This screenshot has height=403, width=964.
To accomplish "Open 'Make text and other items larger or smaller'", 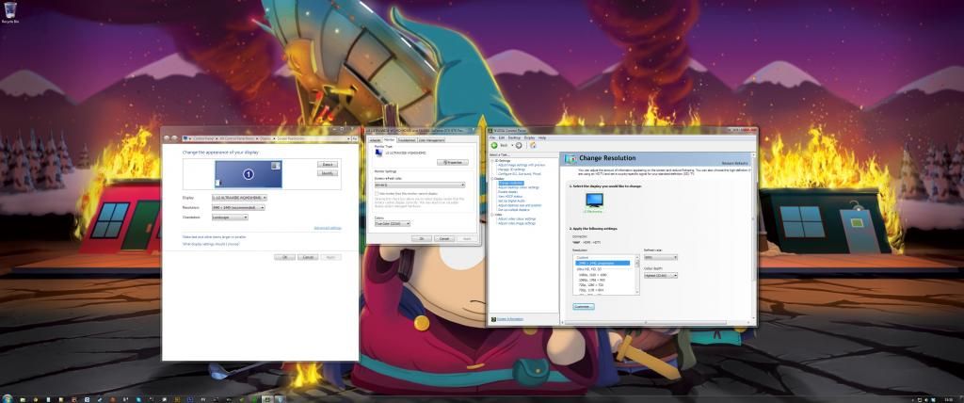I will pos(215,237).
